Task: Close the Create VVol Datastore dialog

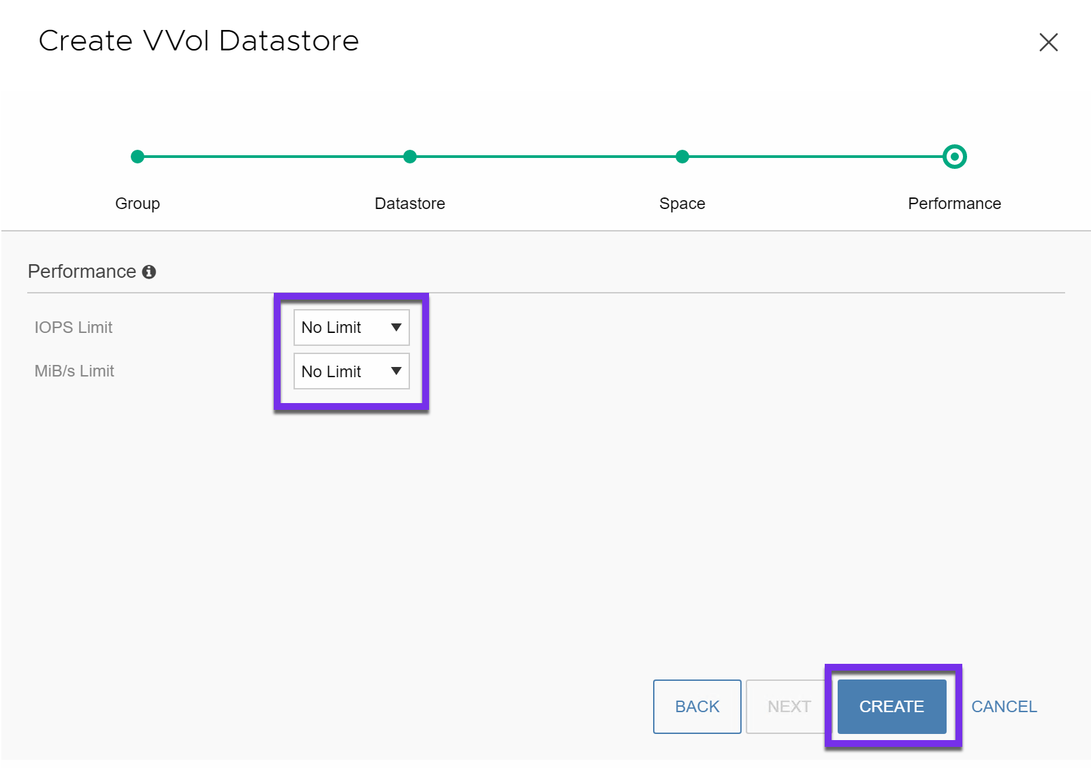Action: point(1048,42)
